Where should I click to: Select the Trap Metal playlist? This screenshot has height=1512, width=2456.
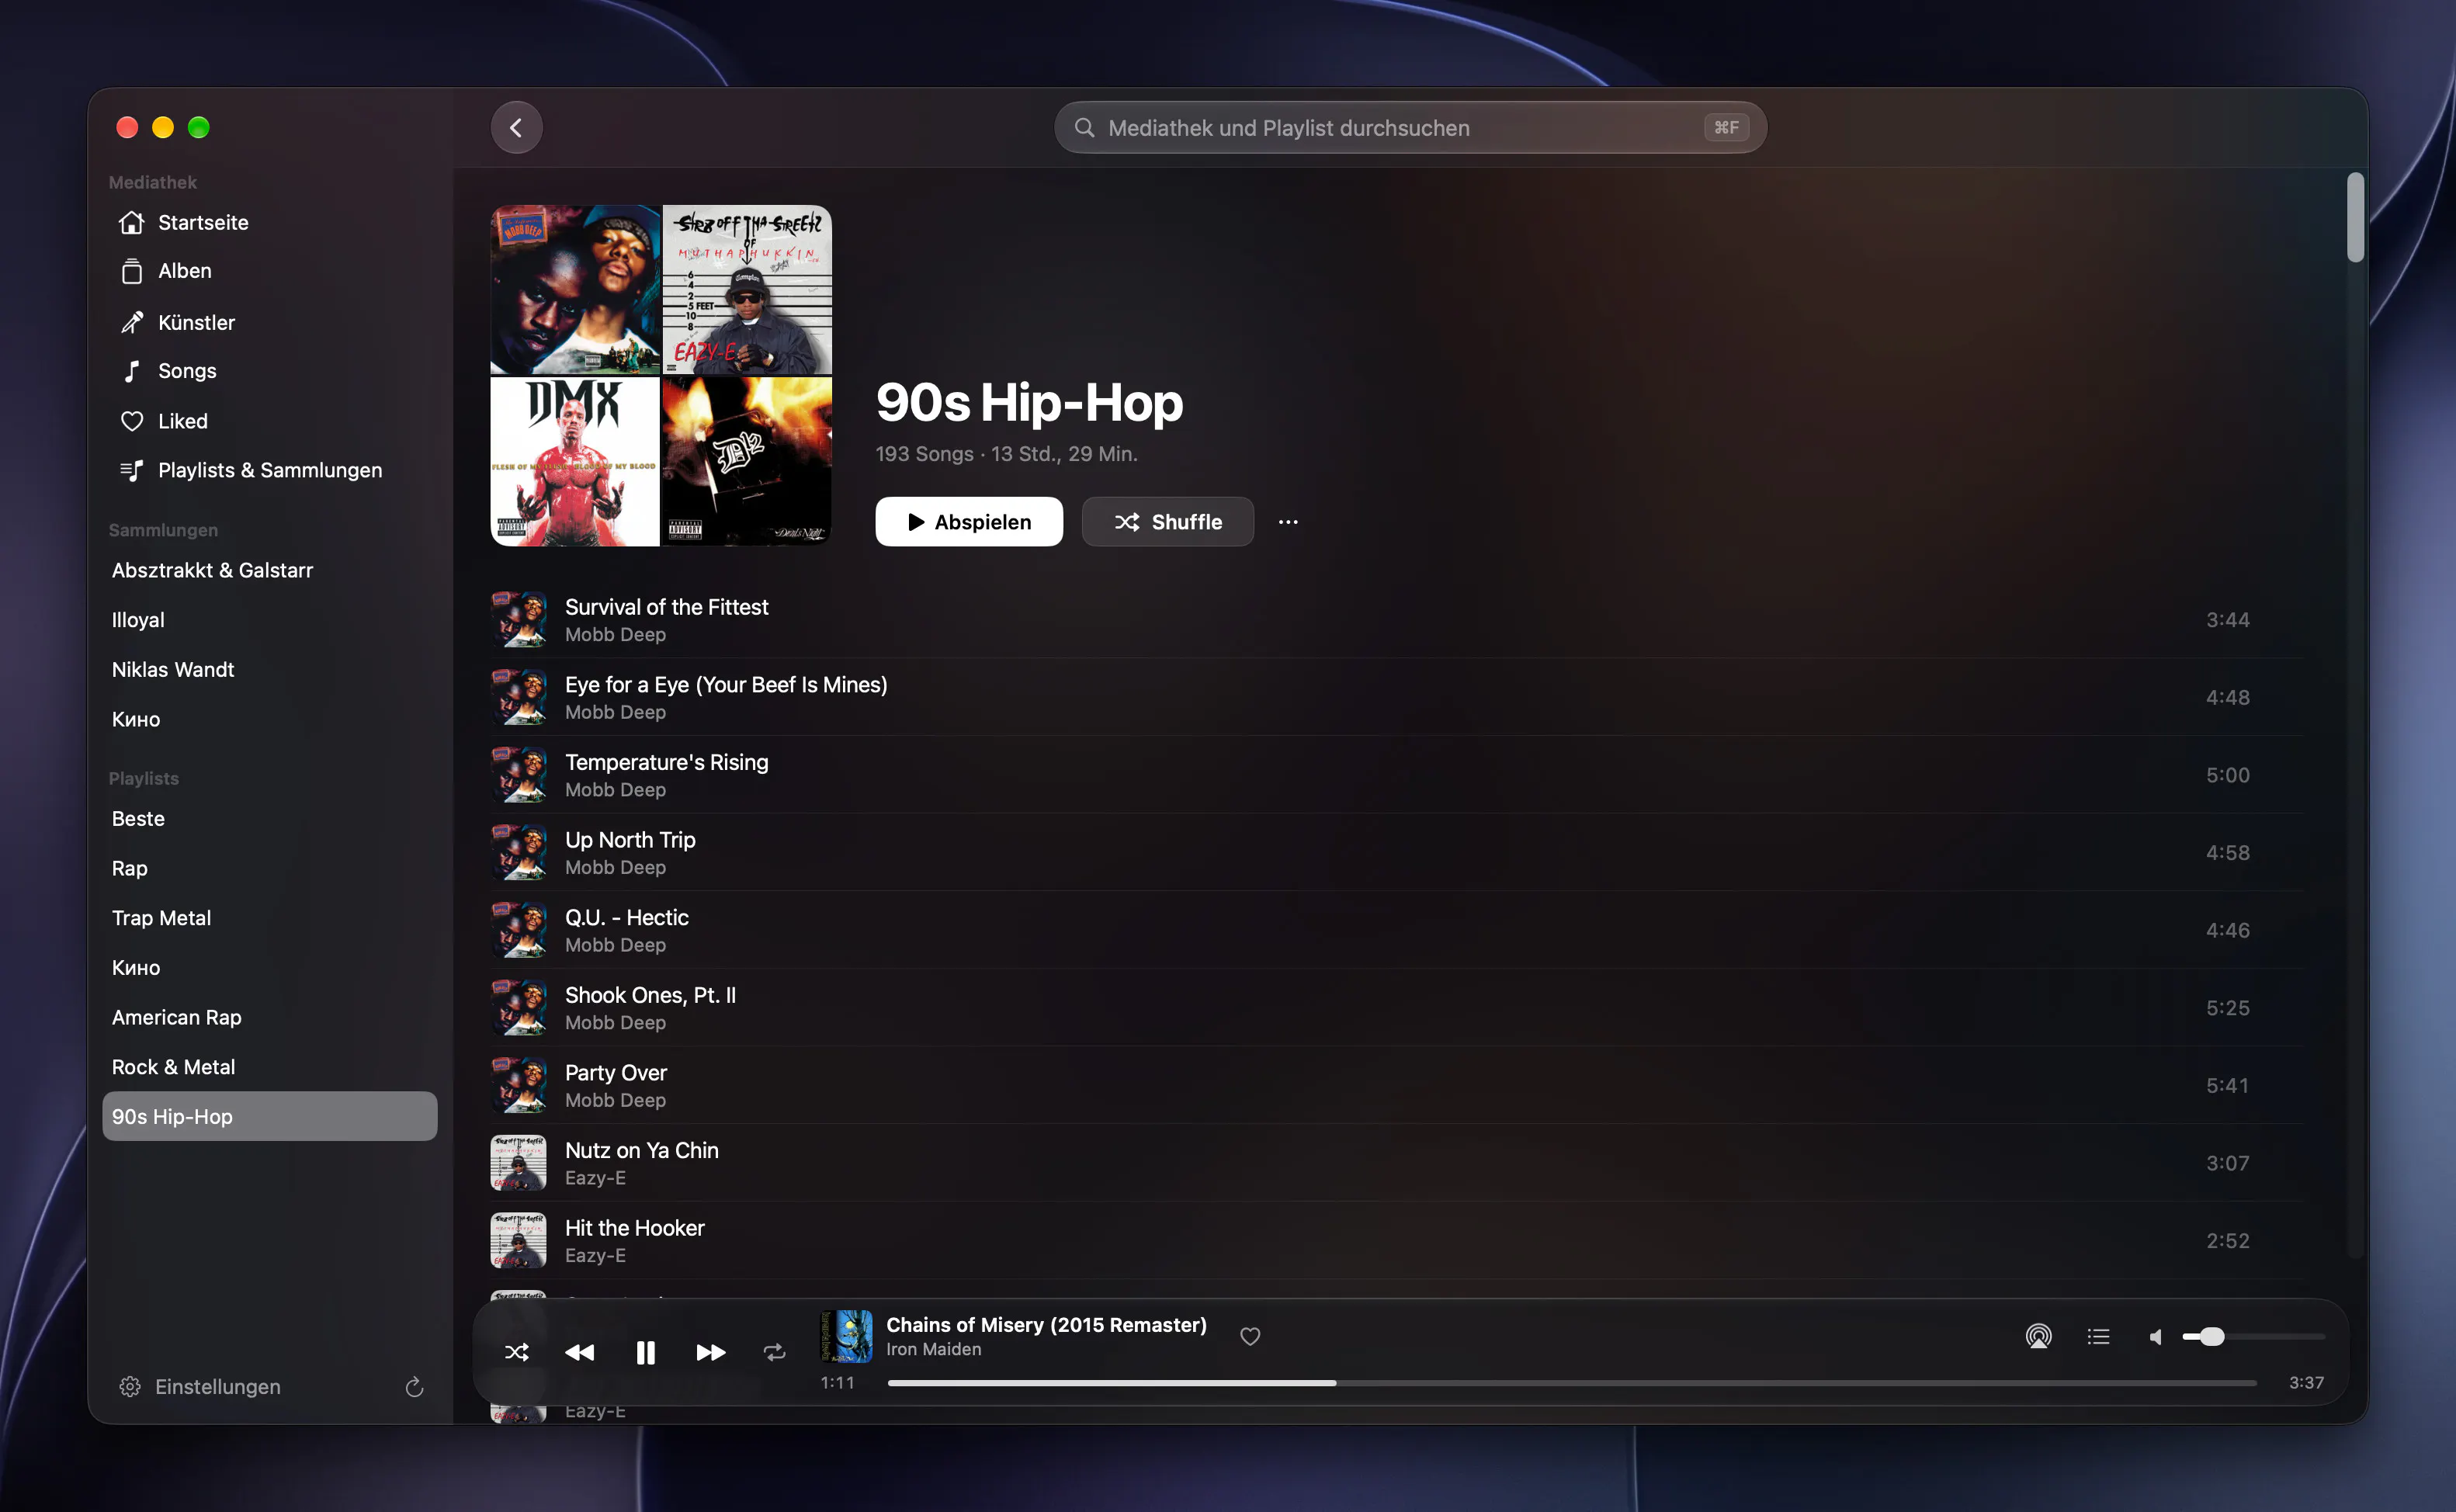pos(270,917)
